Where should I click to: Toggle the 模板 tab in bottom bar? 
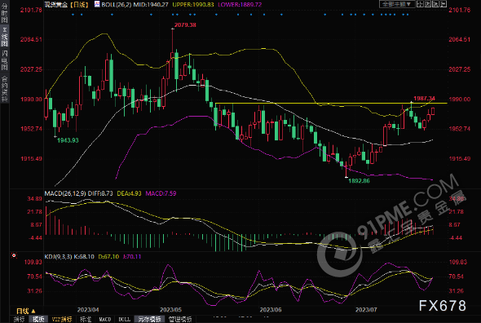pyautogui.click(x=38, y=319)
